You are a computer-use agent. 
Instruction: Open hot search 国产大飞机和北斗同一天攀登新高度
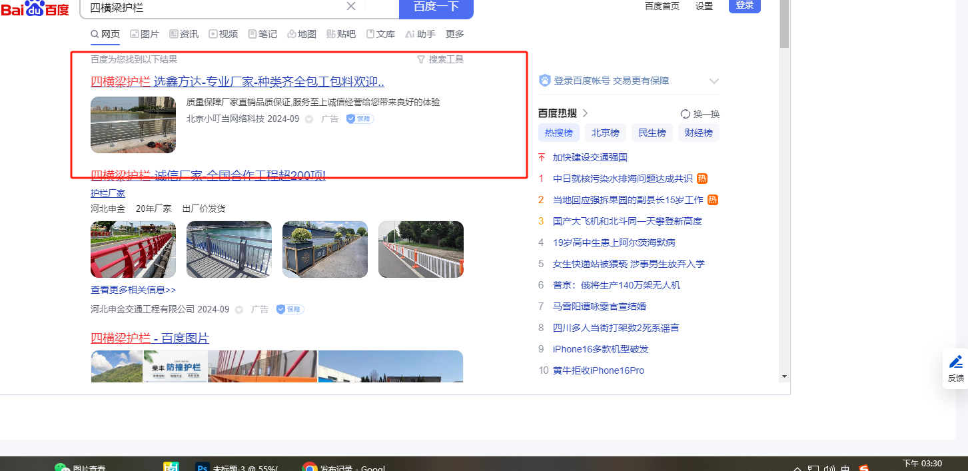click(x=628, y=221)
